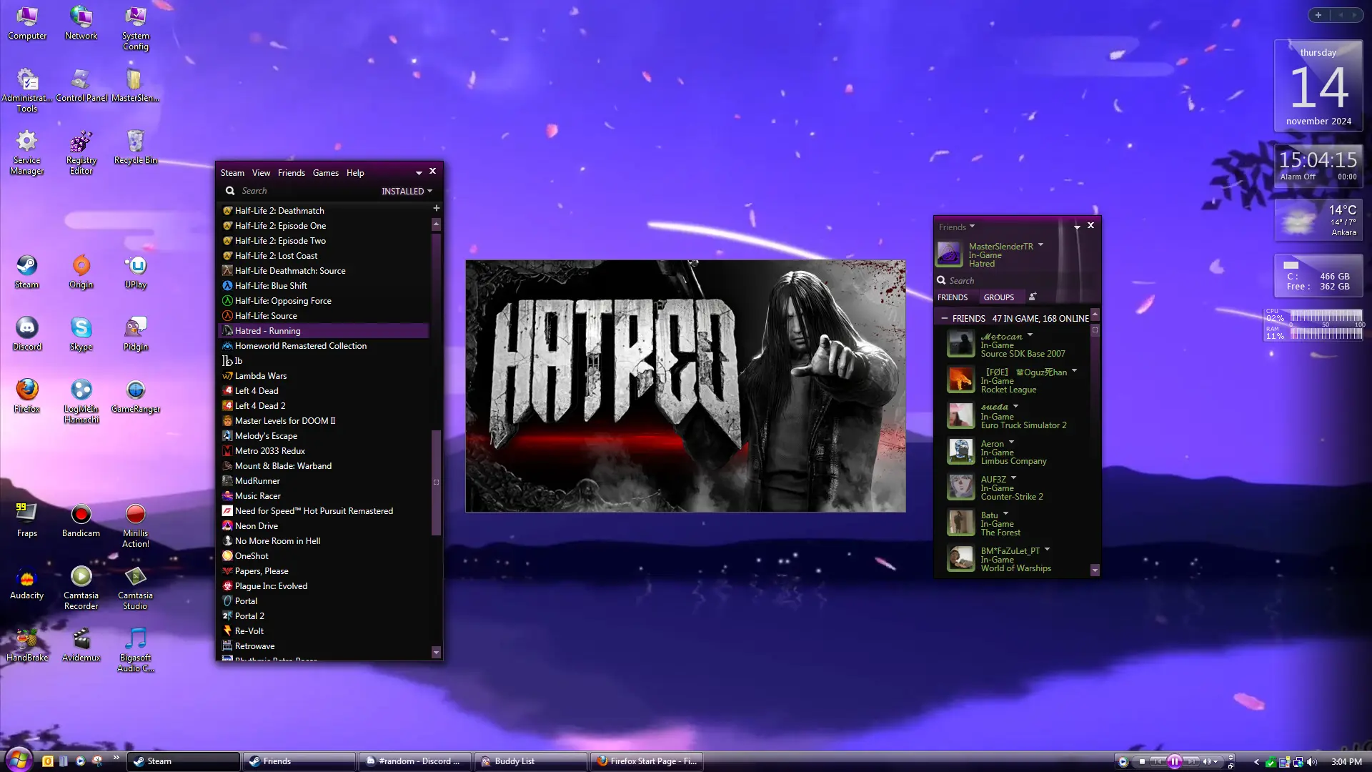Open the Camtasia Recorder icon
Viewport: 1372px width, 772px height.
(x=81, y=588)
